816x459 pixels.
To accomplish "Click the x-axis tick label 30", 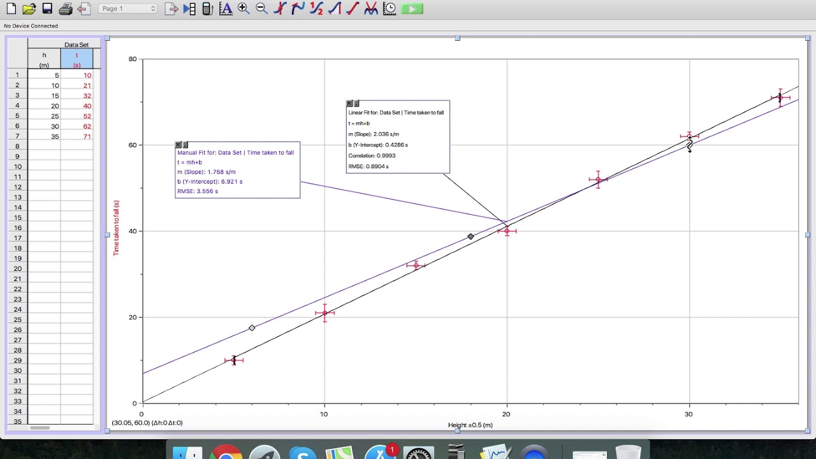I will [x=688, y=414].
